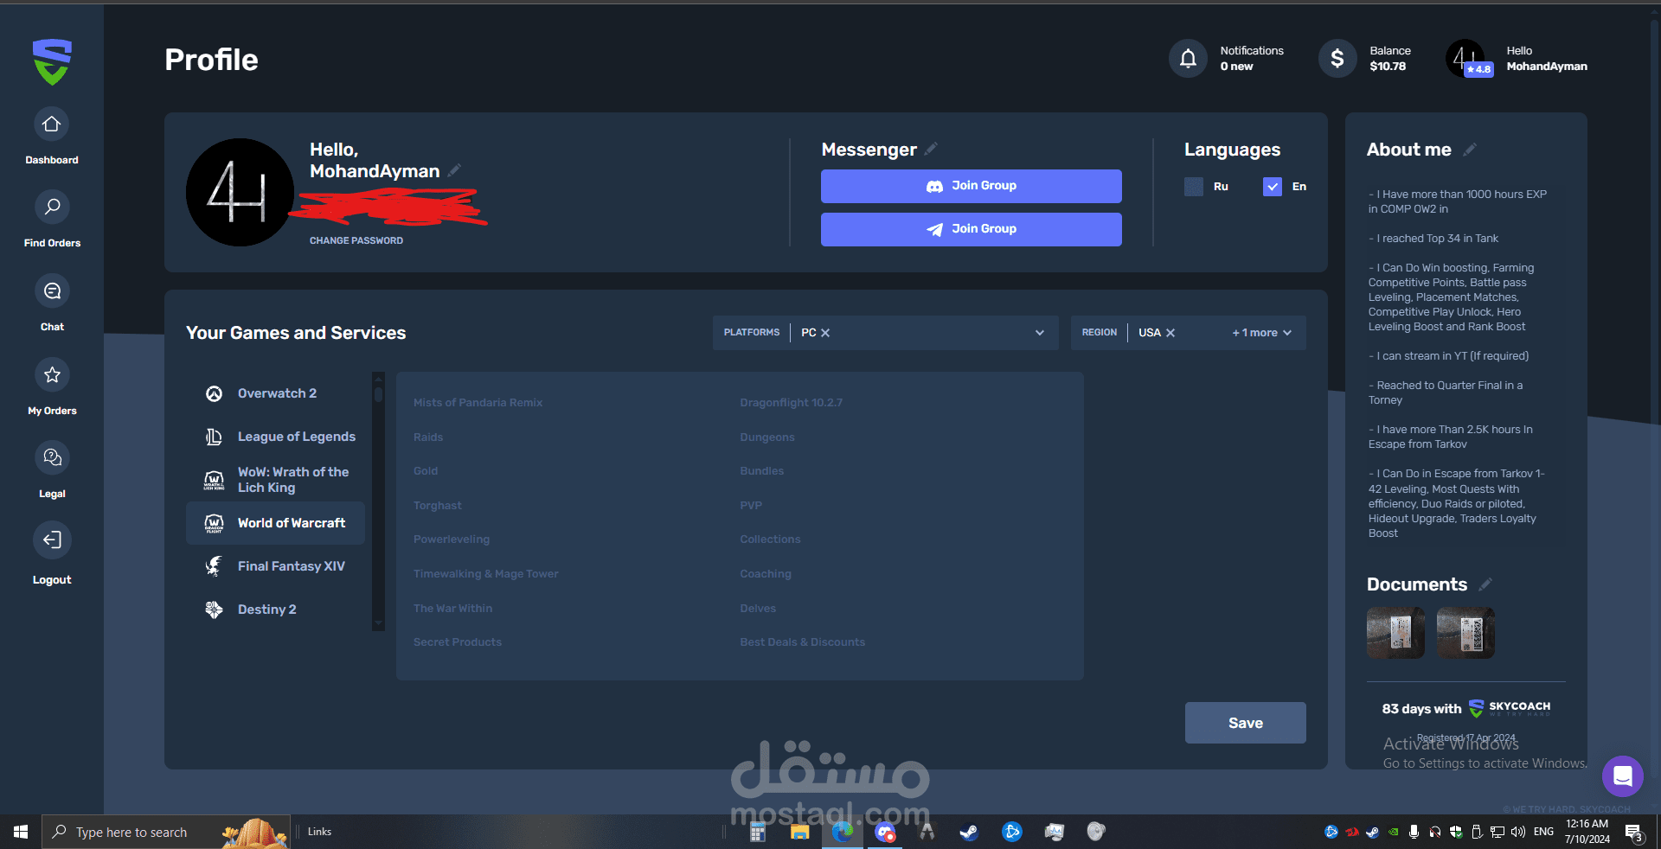1661x849 pixels.
Task: Open the Windows notification center icon
Action: point(1633,832)
